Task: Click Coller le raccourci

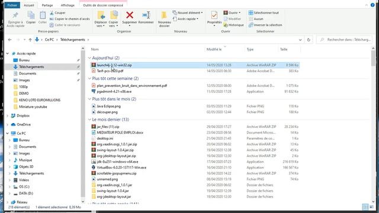Action: click(x=65, y=25)
